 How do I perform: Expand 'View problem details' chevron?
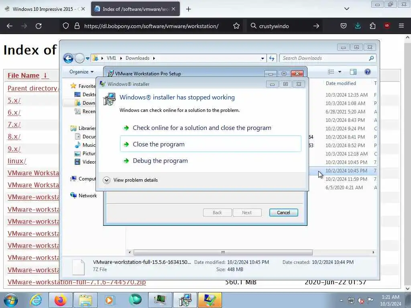(106, 180)
